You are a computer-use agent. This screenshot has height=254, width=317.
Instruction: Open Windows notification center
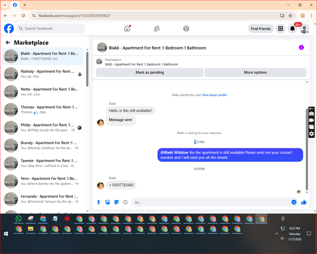[x=309, y=234]
